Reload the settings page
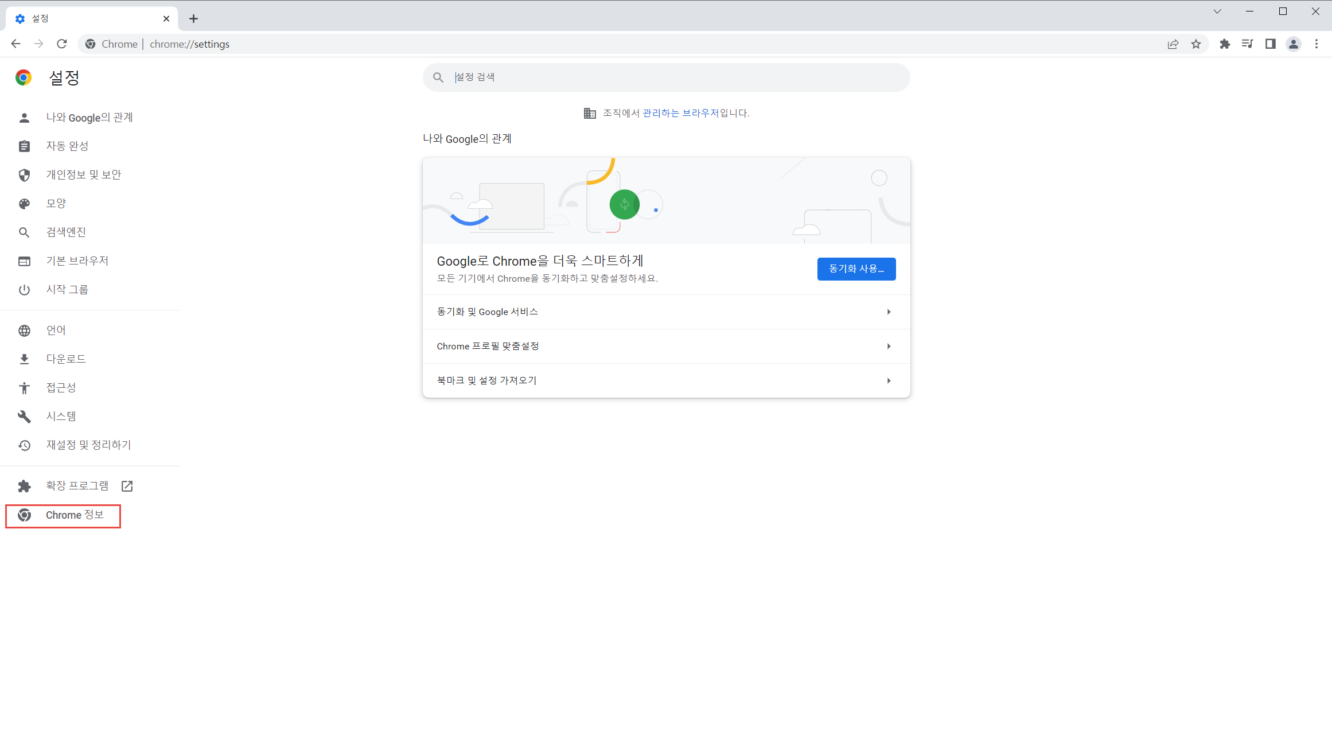1332x735 pixels. (x=62, y=44)
